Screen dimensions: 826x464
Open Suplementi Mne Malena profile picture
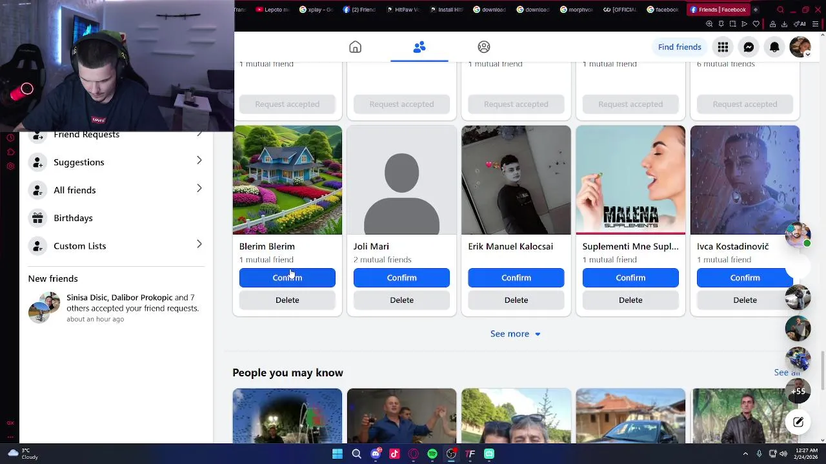[630, 180]
